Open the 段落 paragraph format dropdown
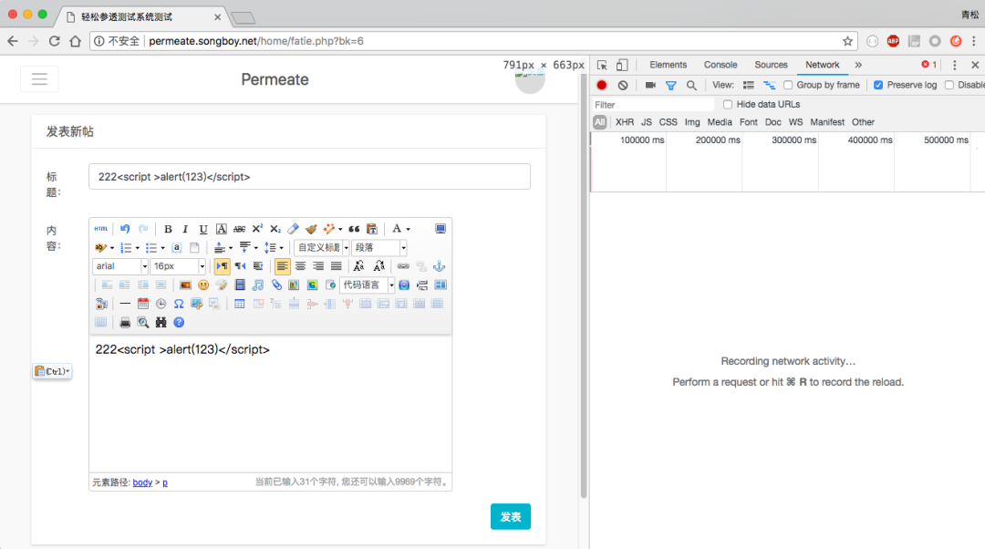Viewport: 985px width, 549px height. click(379, 247)
